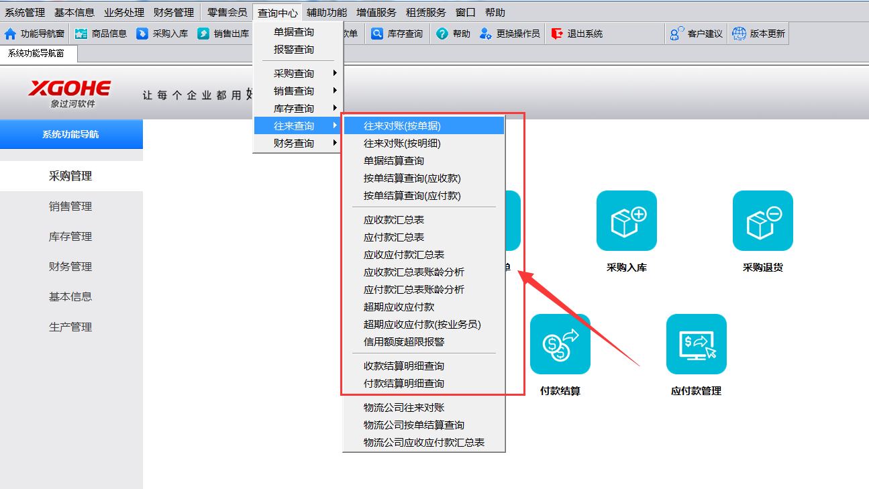869x489 pixels.
Task: Select 基本信息 in sidebar
Action: click(71, 296)
